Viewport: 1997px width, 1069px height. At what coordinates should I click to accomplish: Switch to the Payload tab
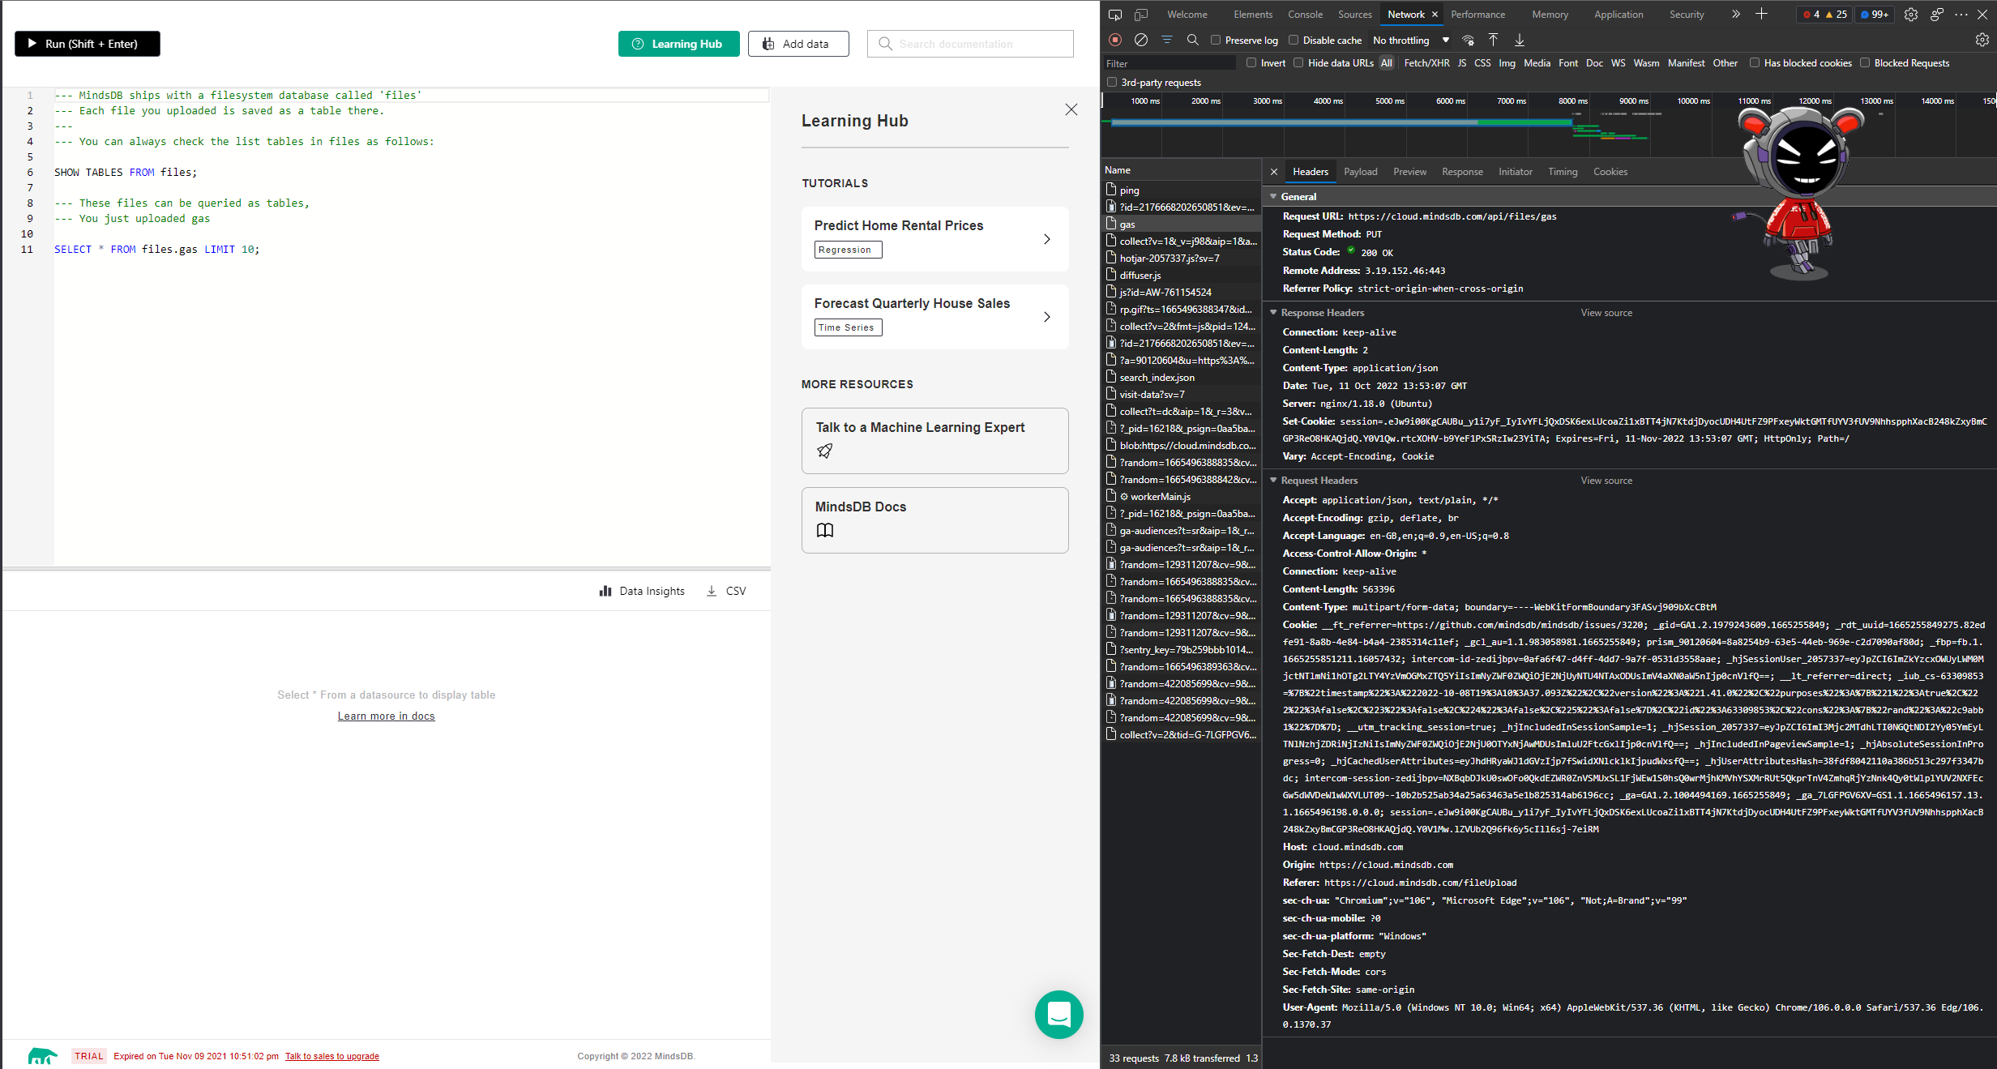pyautogui.click(x=1361, y=171)
